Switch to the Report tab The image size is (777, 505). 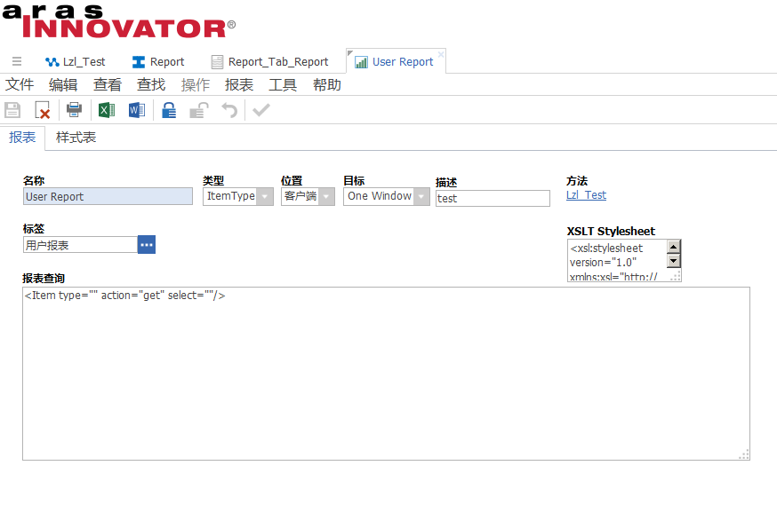[x=158, y=62]
